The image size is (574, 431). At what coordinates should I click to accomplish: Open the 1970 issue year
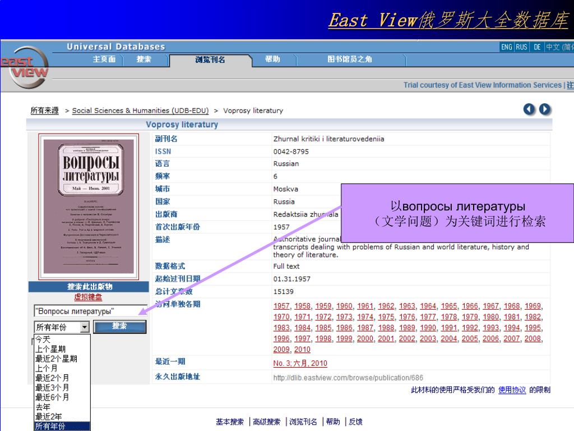coord(281,317)
